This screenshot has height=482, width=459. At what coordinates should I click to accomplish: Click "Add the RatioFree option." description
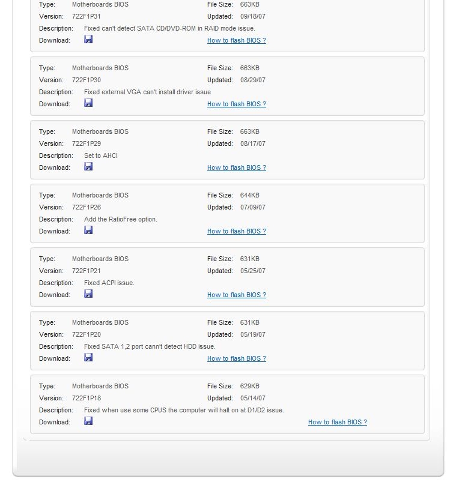pyautogui.click(x=121, y=220)
